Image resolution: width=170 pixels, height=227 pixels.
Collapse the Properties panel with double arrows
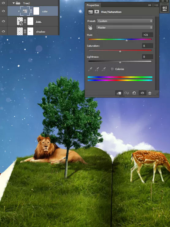coord(149,5)
